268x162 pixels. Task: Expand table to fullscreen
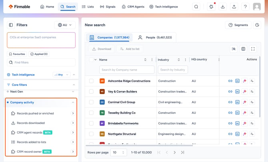253,49
